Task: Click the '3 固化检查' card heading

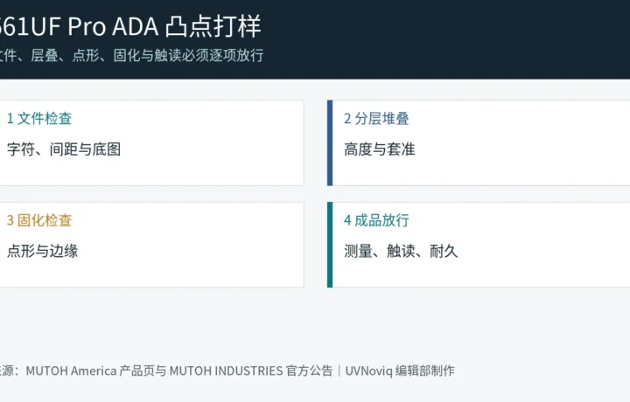Action: click(x=39, y=220)
